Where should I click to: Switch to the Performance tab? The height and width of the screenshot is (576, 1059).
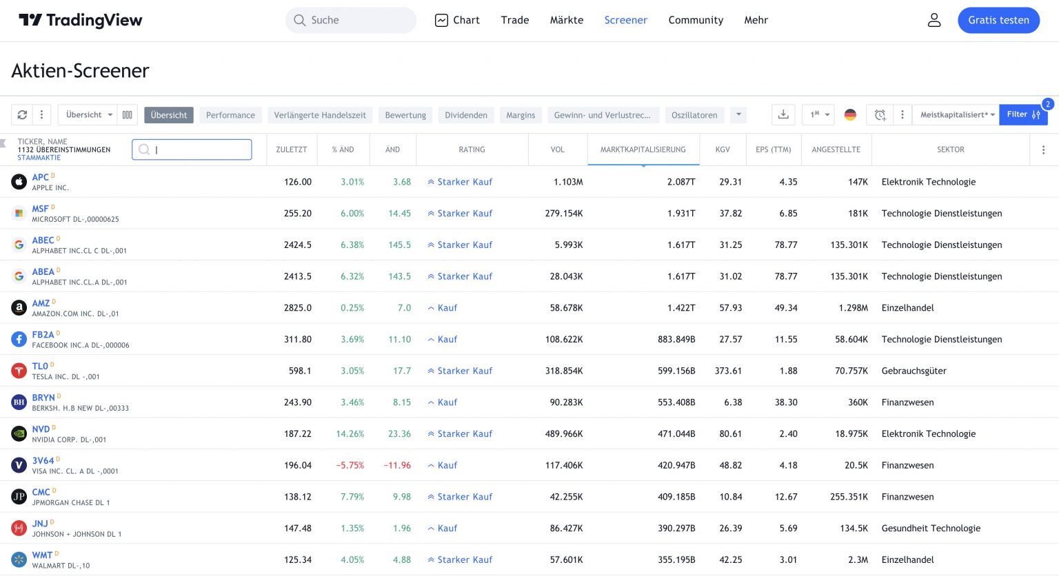point(230,115)
